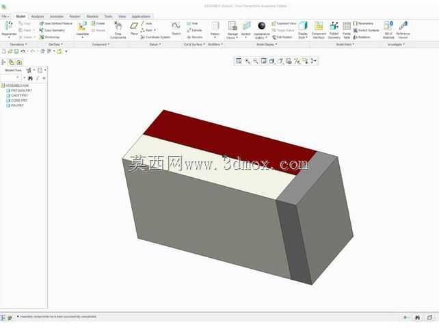Select CORE.PRT in the Model Tree
The height and width of the screenshot is (329, 439).
click(17, 101)
